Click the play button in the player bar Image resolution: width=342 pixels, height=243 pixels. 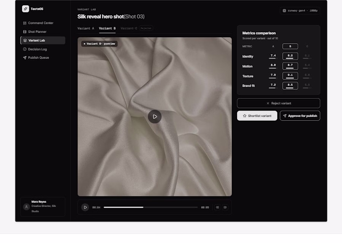point(85,207)
